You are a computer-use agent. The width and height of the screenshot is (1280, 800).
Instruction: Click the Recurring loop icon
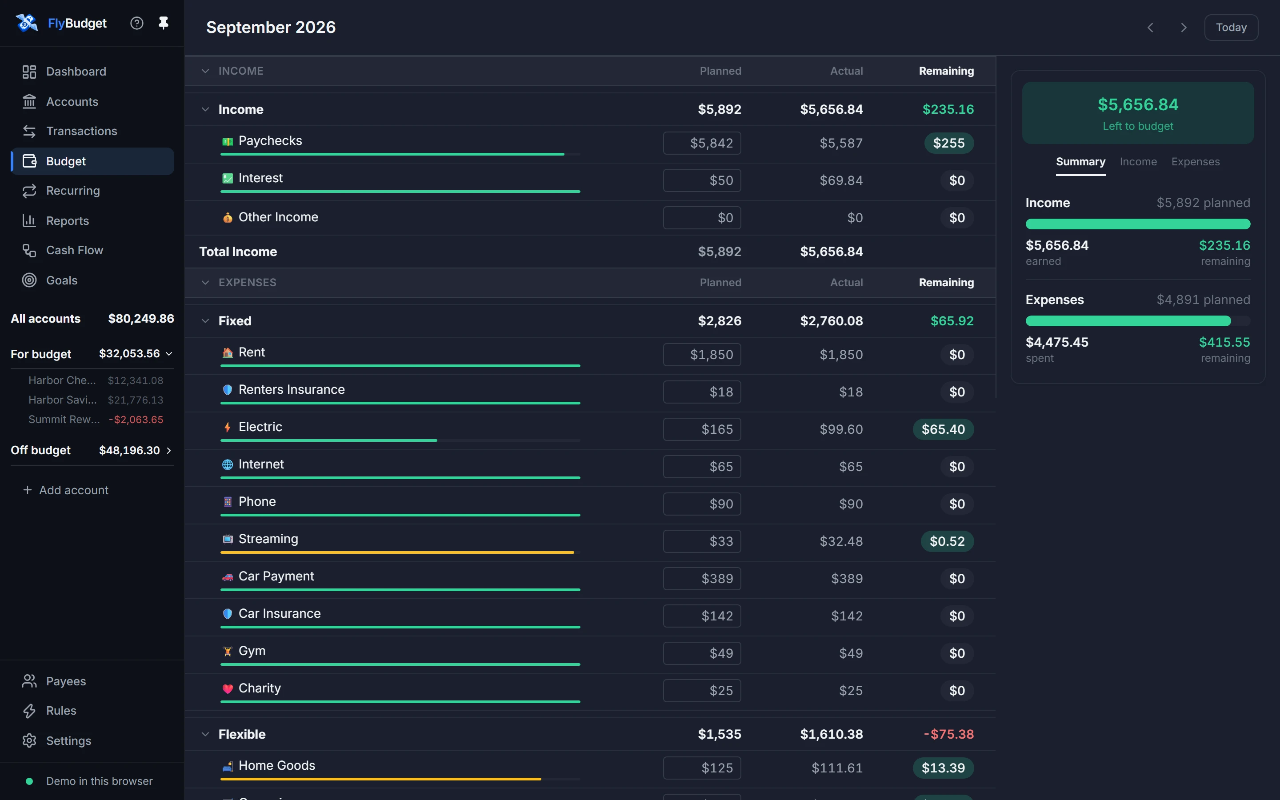click(x=29, y=191)
